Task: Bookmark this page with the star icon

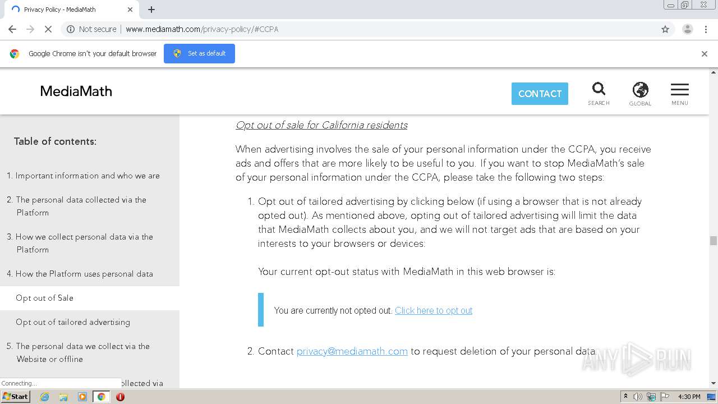Action: (x=665, y=29)
